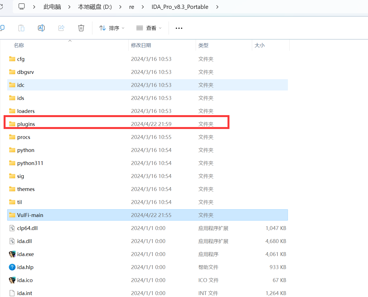Viewport: 368px width, 297px height.
Task: Select the ida.ico icon file
Action: point(12,280)
